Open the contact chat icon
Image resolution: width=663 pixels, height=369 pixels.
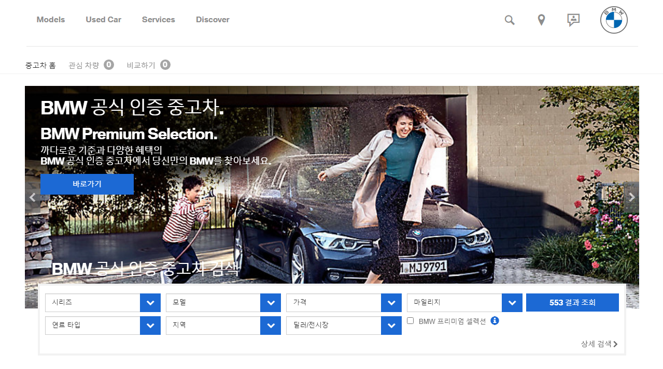coord(573,20)
